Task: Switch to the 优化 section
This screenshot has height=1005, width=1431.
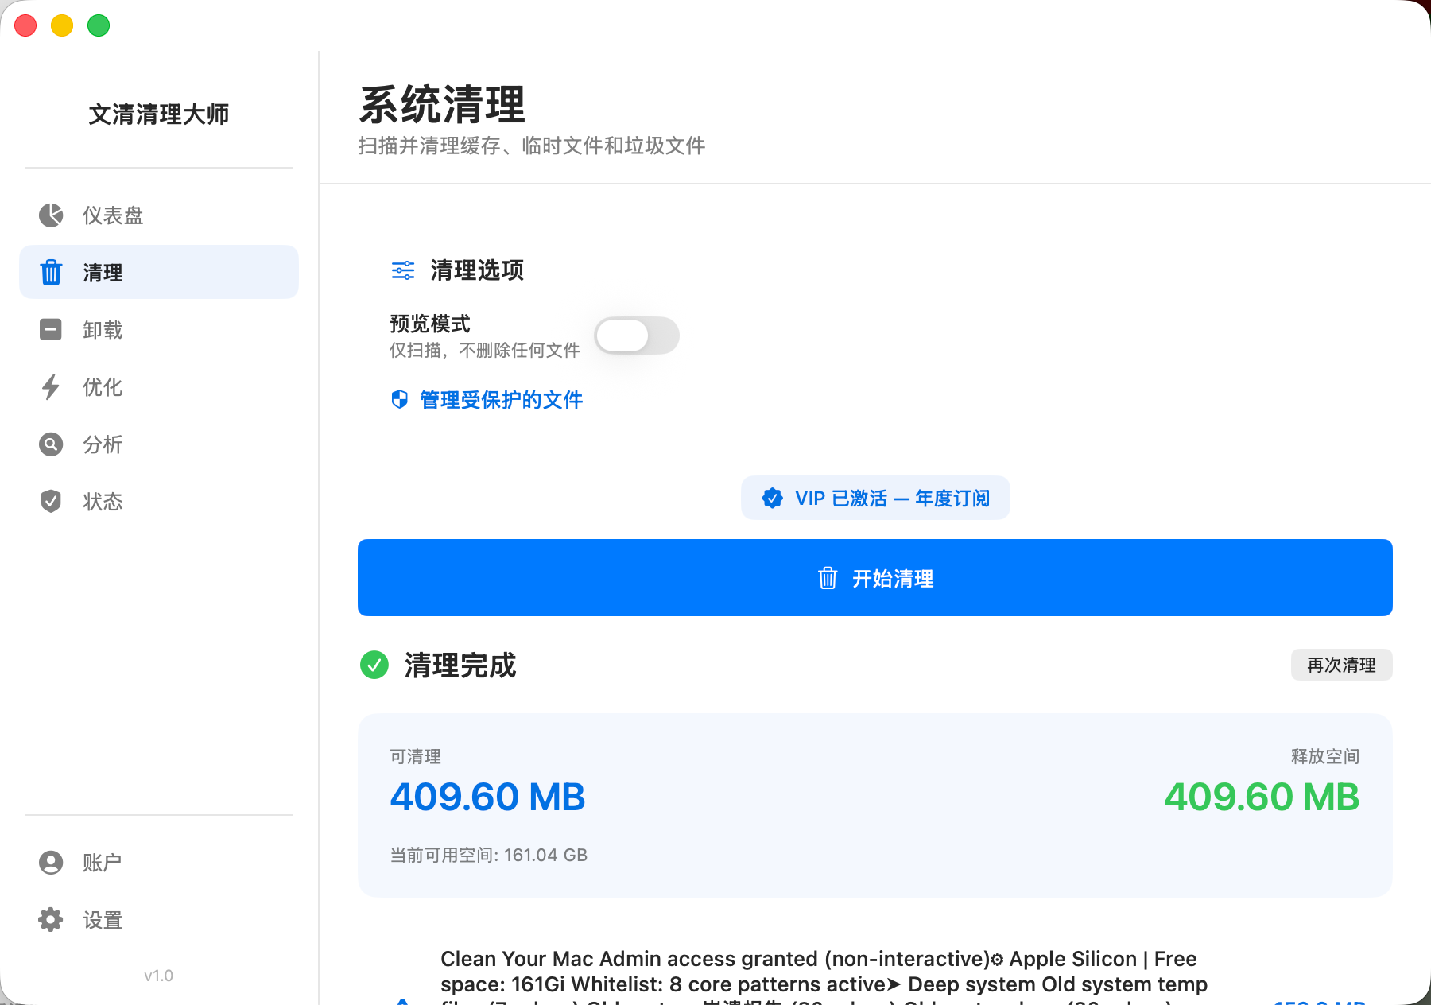Action: click(x=159, y=387)
